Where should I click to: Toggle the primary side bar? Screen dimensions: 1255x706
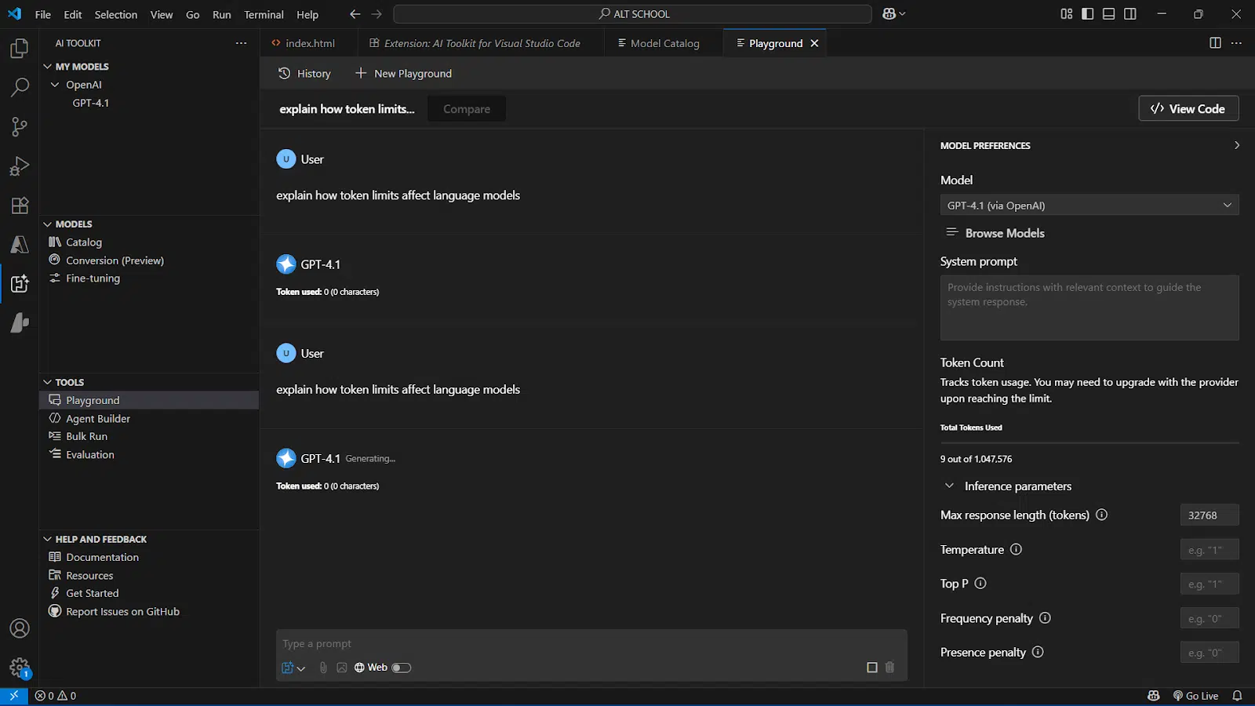point(1087,14)
